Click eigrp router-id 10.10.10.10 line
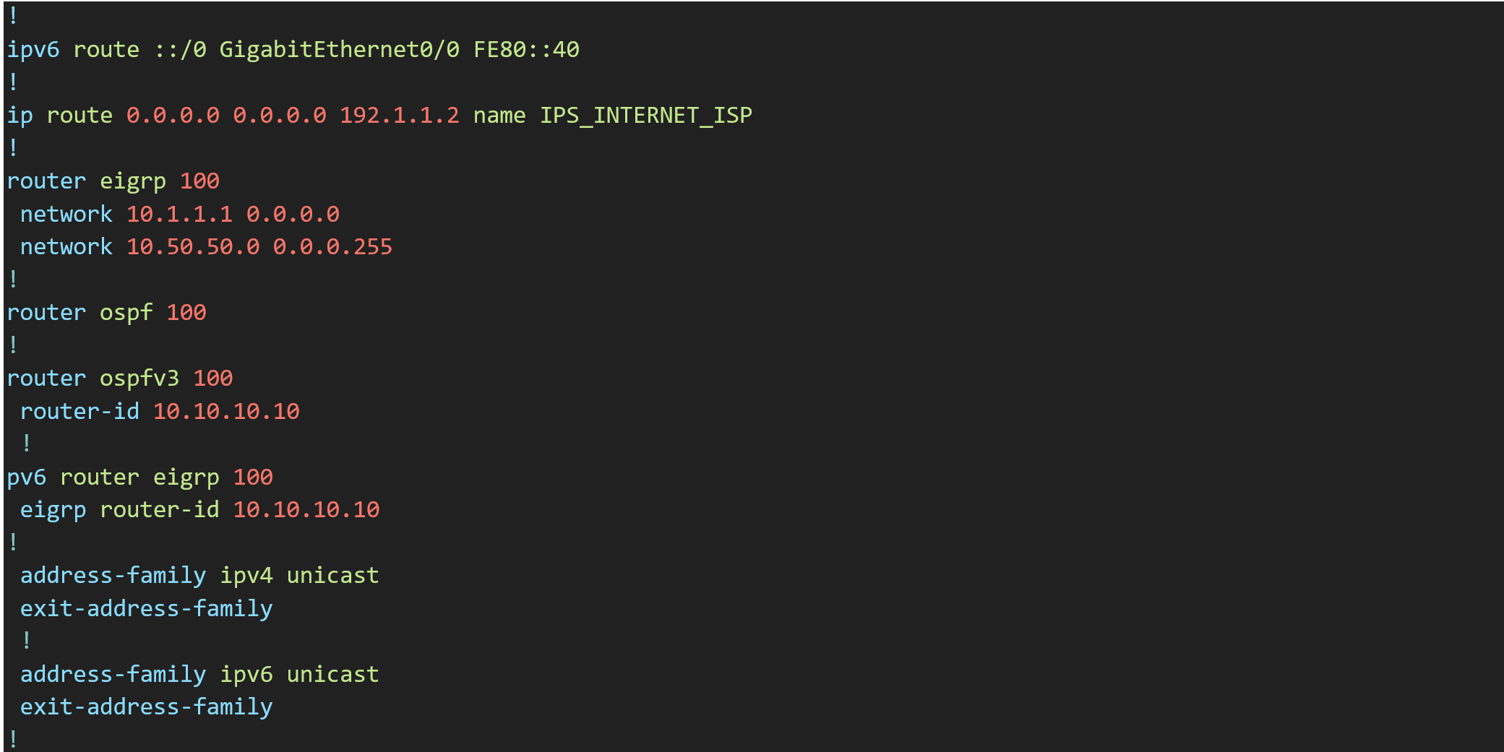This screenshot has width=1504, height=752. [200, 510]
